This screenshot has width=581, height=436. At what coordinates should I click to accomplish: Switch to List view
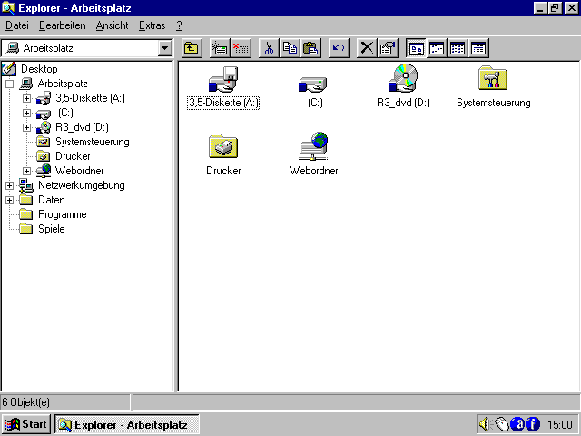[x=458, y=48]
